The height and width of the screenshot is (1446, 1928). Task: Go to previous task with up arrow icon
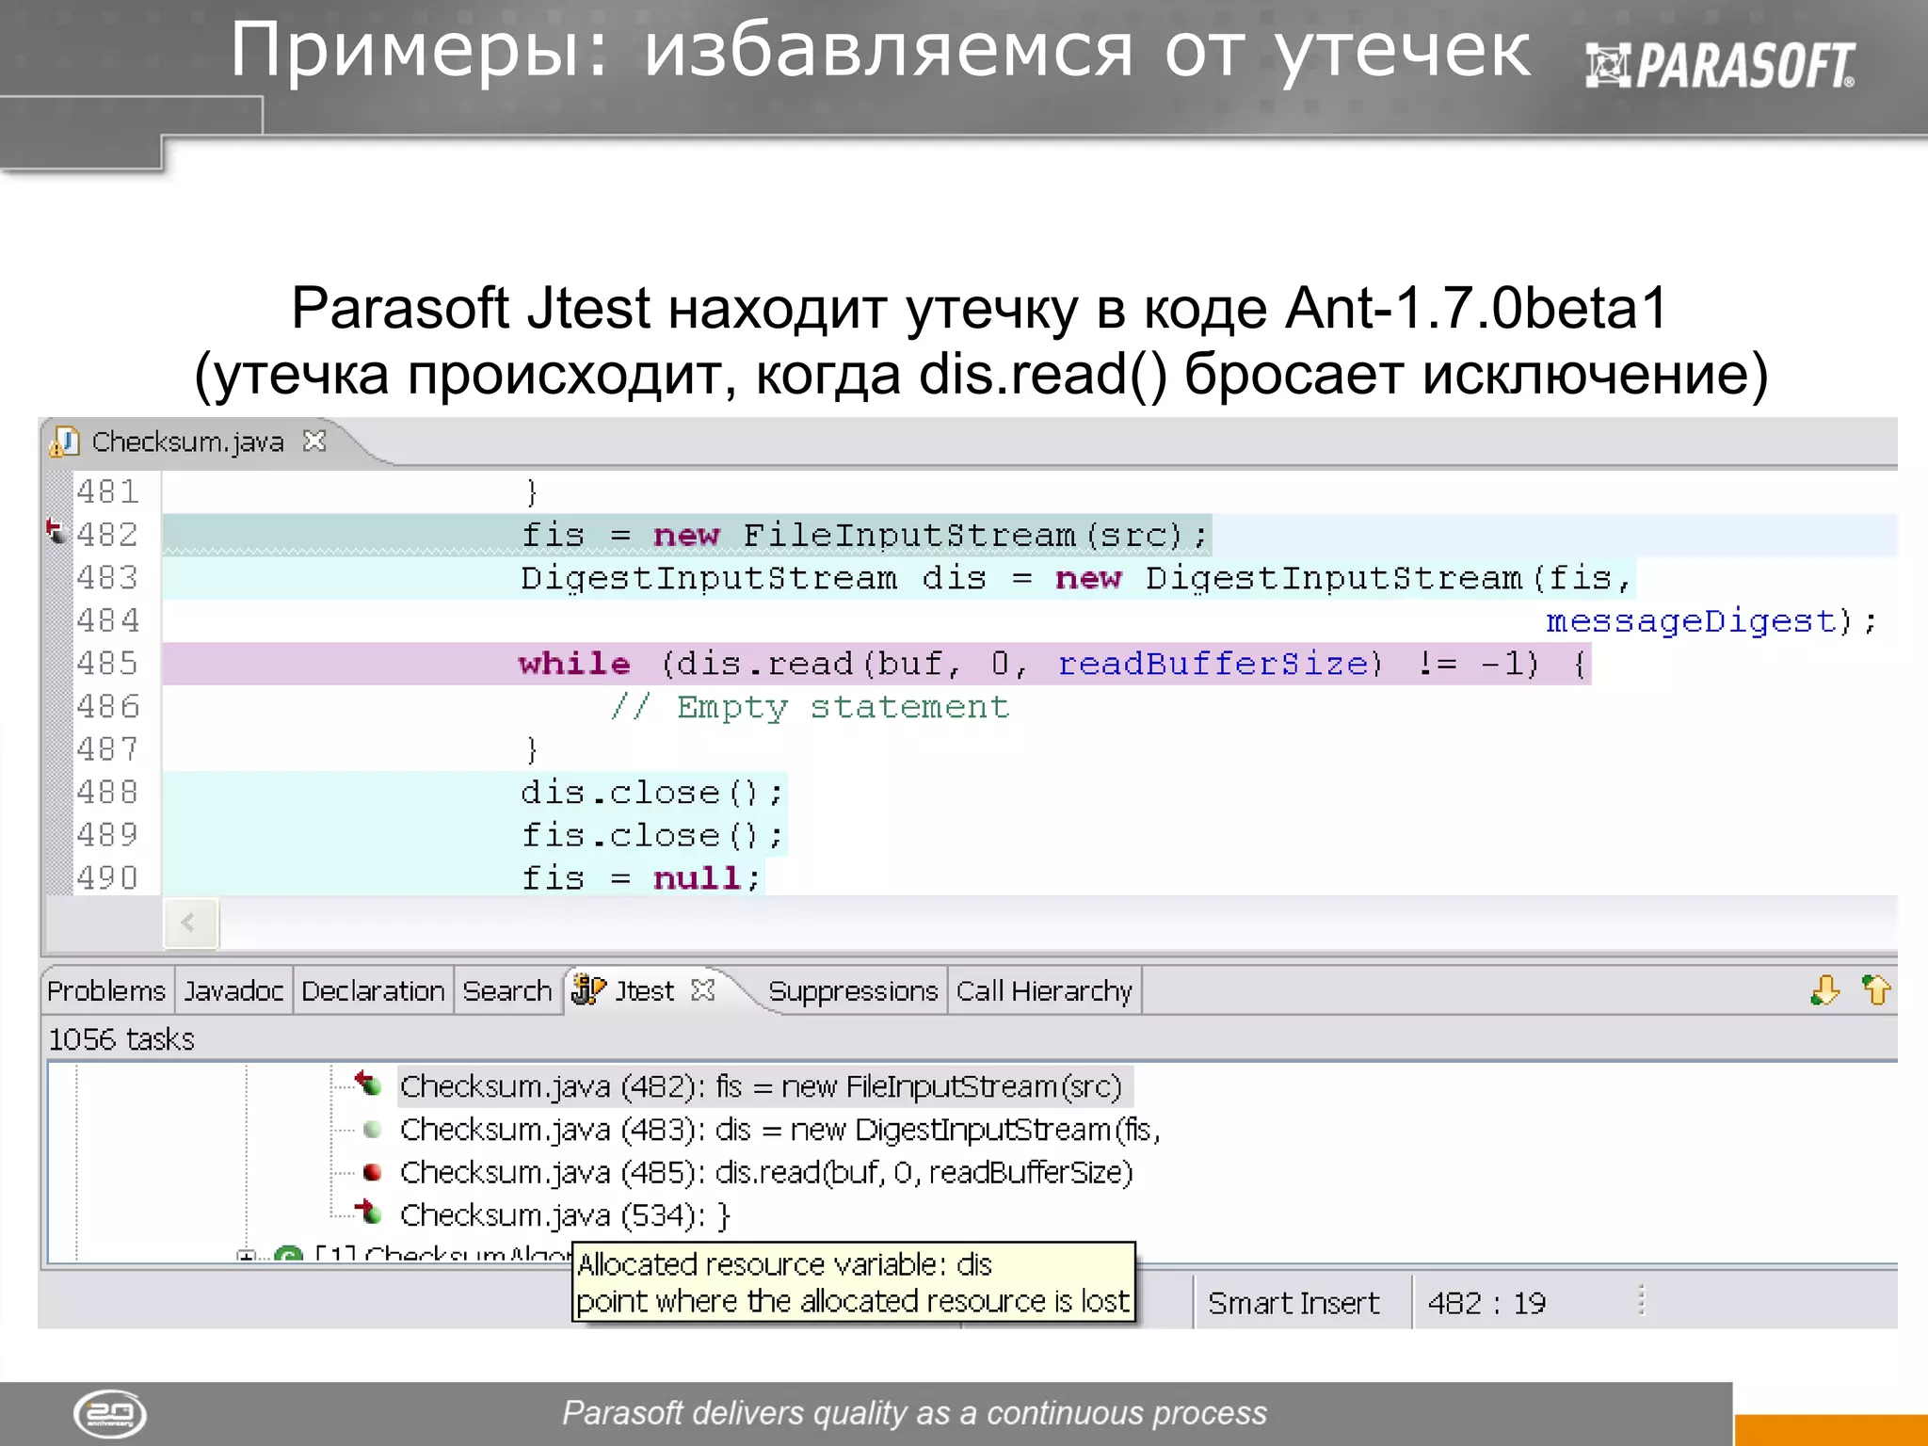click(1876, 990)
